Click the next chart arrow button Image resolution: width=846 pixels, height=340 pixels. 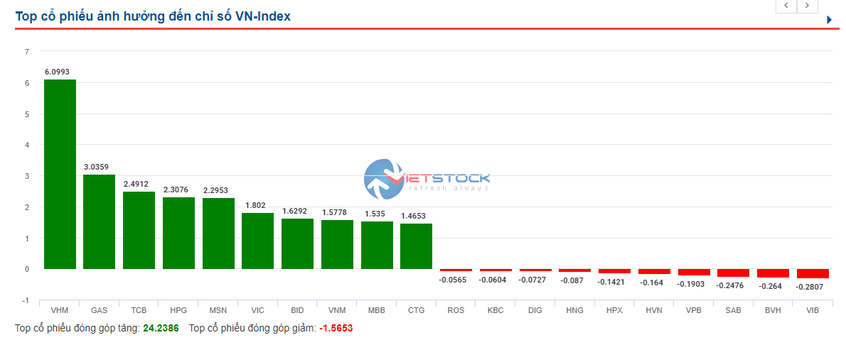point(807,6)
